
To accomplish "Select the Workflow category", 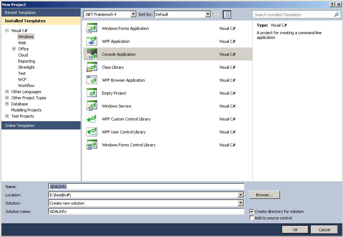I will coord(26,86).
